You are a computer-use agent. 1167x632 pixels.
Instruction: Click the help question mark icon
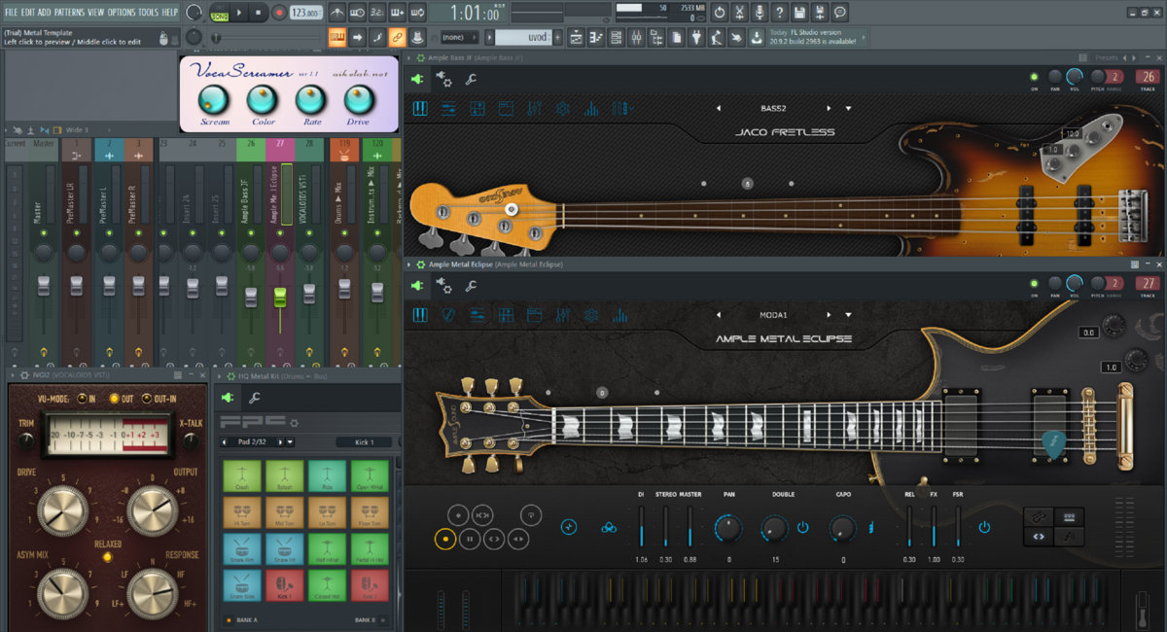point(779,13)
